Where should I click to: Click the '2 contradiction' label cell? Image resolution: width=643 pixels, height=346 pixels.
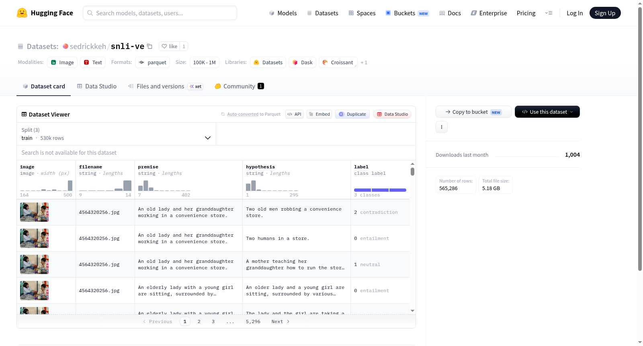pyautogui.click(x=380, y=212)
